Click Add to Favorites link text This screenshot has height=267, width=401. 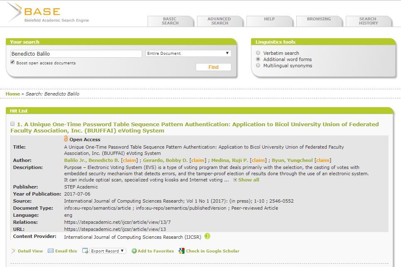click(x=156, y=251)
